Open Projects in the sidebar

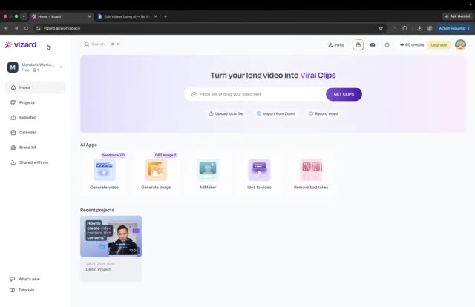(36, 102)
